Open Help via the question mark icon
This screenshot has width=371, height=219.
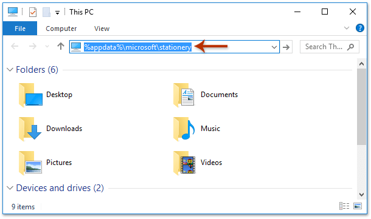click(360, 28)
